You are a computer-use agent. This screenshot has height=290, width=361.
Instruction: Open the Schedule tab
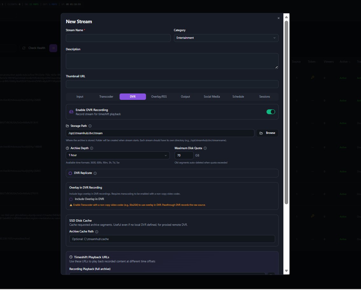238,97
